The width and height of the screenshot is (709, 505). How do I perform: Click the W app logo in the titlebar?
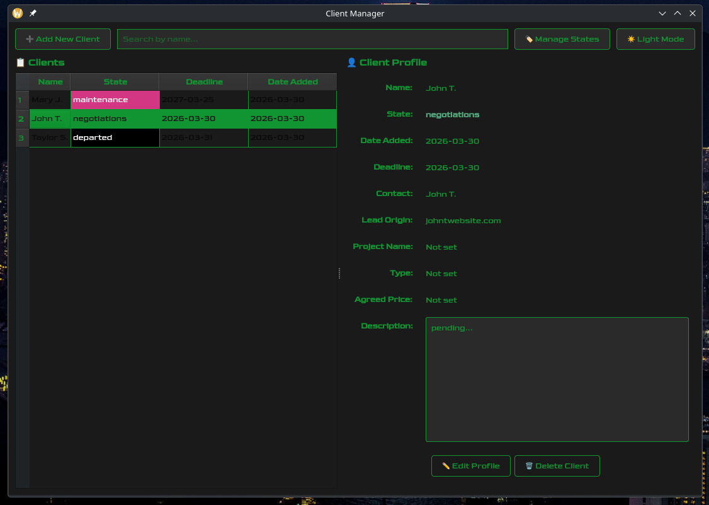click(x=17, y=13)
